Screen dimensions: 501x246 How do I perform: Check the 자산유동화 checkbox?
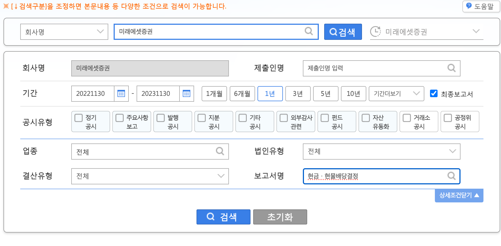[x=366, y=118]
